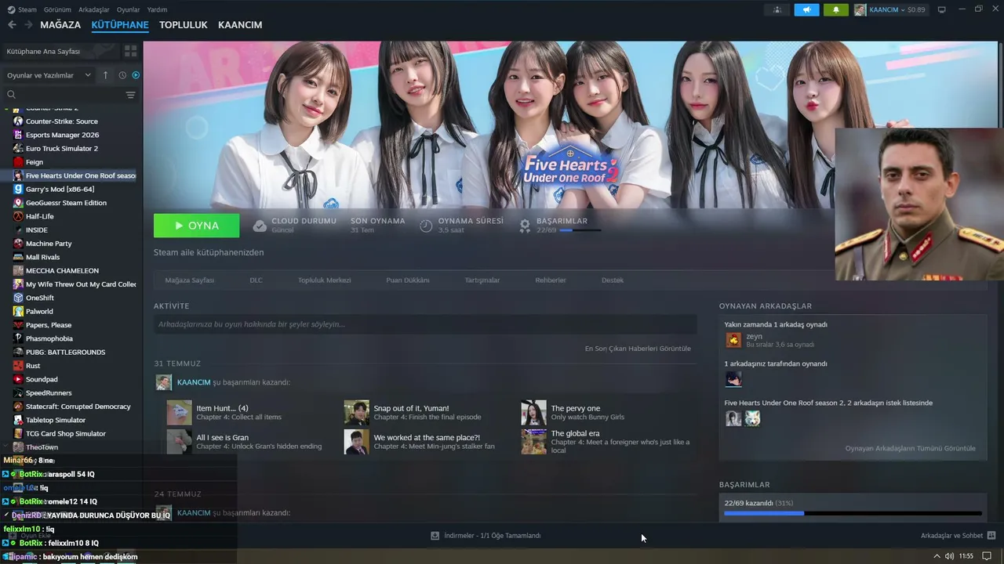Screen dimensions: 1004x564
Task: Click the library search field
Action: tap(66, 95)
